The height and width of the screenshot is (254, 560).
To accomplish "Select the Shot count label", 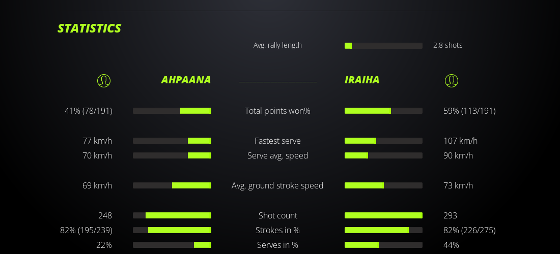I will coord(277,215).
